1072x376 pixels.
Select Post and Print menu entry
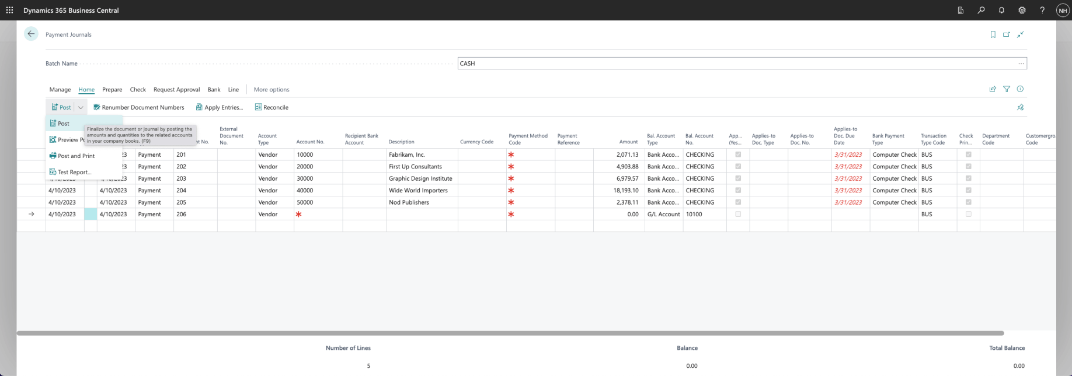click(x=76, y=156)
